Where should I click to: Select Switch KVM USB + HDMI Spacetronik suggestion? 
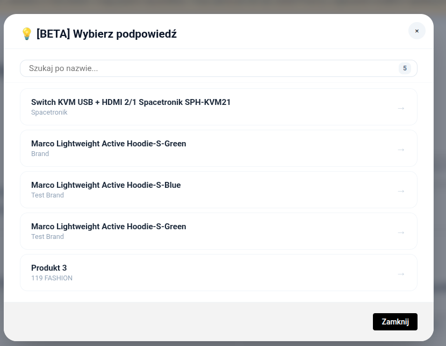tap(131, 102)
